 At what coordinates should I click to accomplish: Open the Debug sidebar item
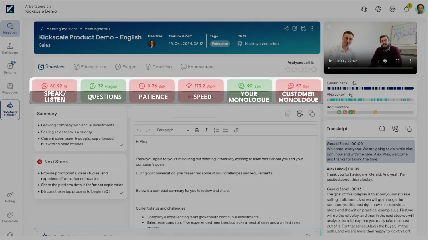point(10,197)
